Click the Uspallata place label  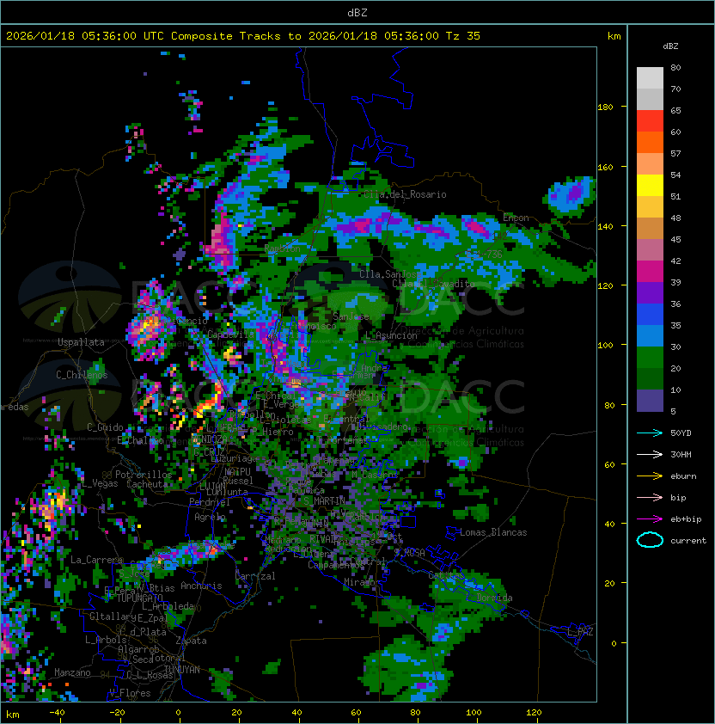tap(82, 342)
